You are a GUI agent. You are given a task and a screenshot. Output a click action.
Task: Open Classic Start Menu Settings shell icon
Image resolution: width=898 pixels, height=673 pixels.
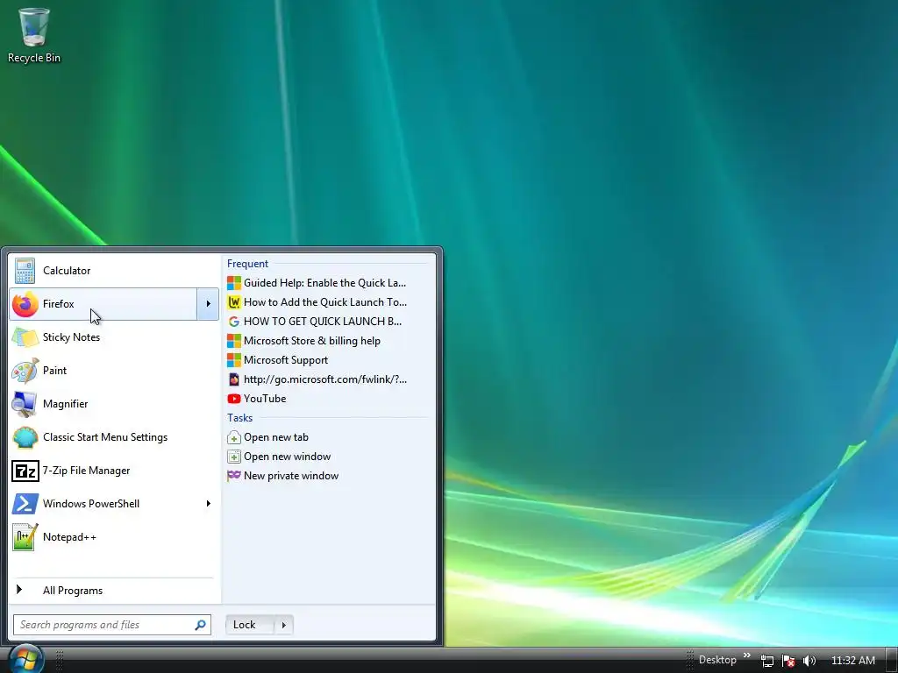(25, 437)
